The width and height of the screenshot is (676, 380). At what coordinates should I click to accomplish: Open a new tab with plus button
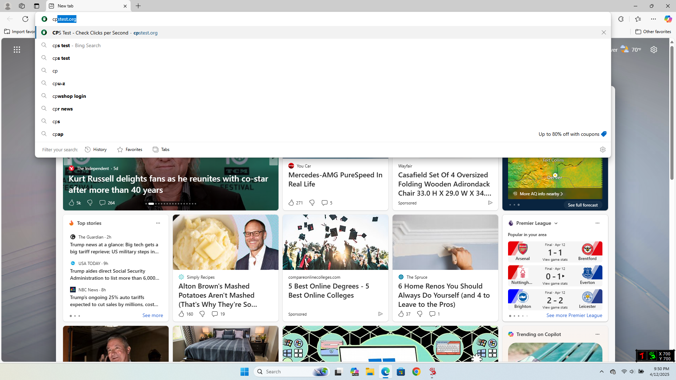click(x=138, y=6)
